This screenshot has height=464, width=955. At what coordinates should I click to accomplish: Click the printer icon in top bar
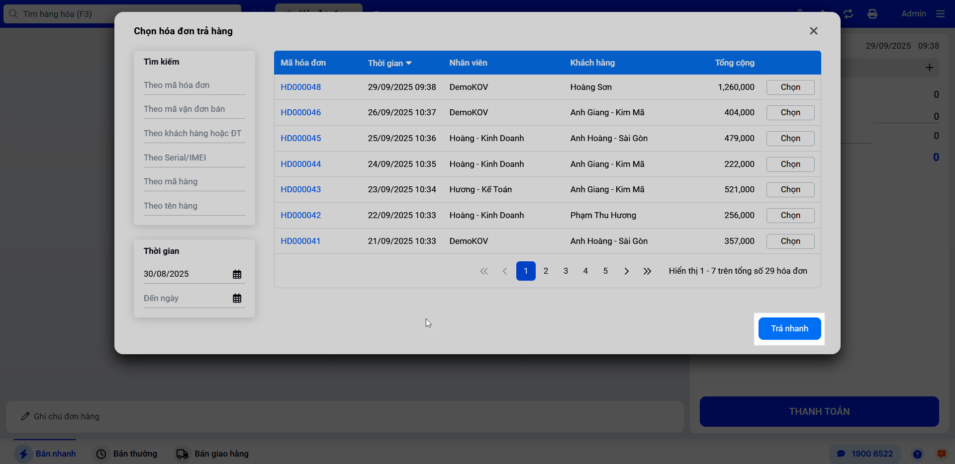coord(872,14)
